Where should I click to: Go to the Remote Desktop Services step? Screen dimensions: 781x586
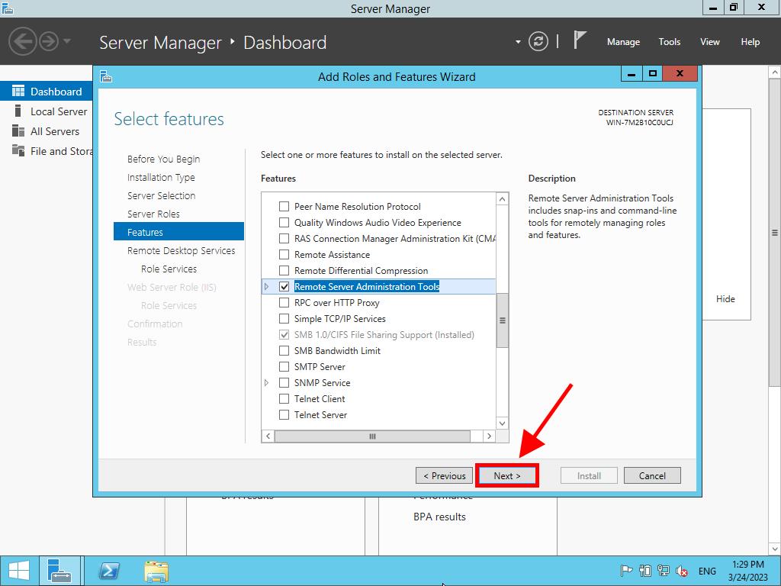182,250
